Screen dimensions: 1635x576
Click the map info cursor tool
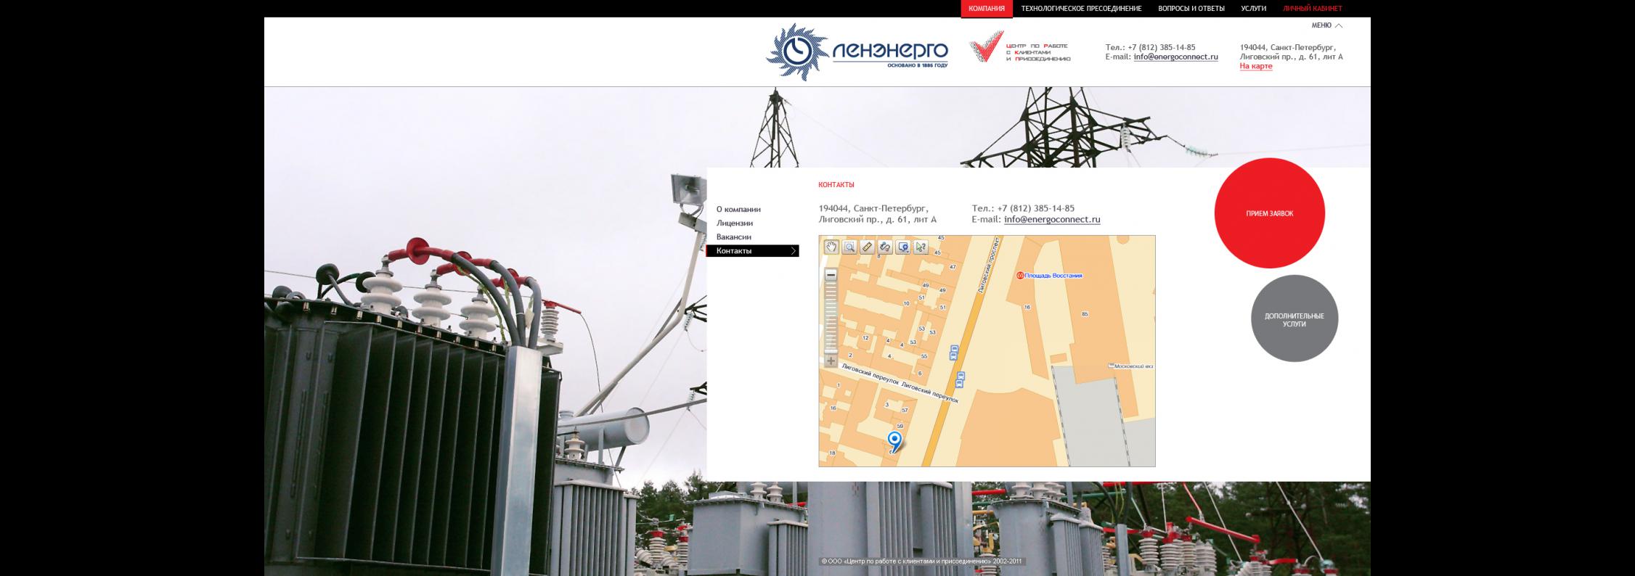921,247
